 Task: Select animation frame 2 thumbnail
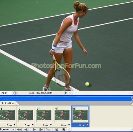(26, 115)
